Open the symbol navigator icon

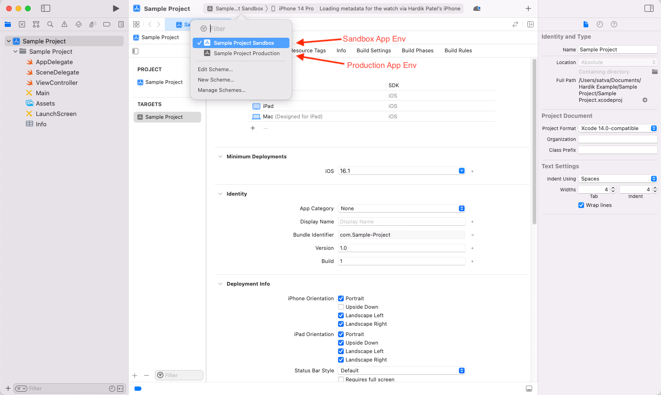36,25
